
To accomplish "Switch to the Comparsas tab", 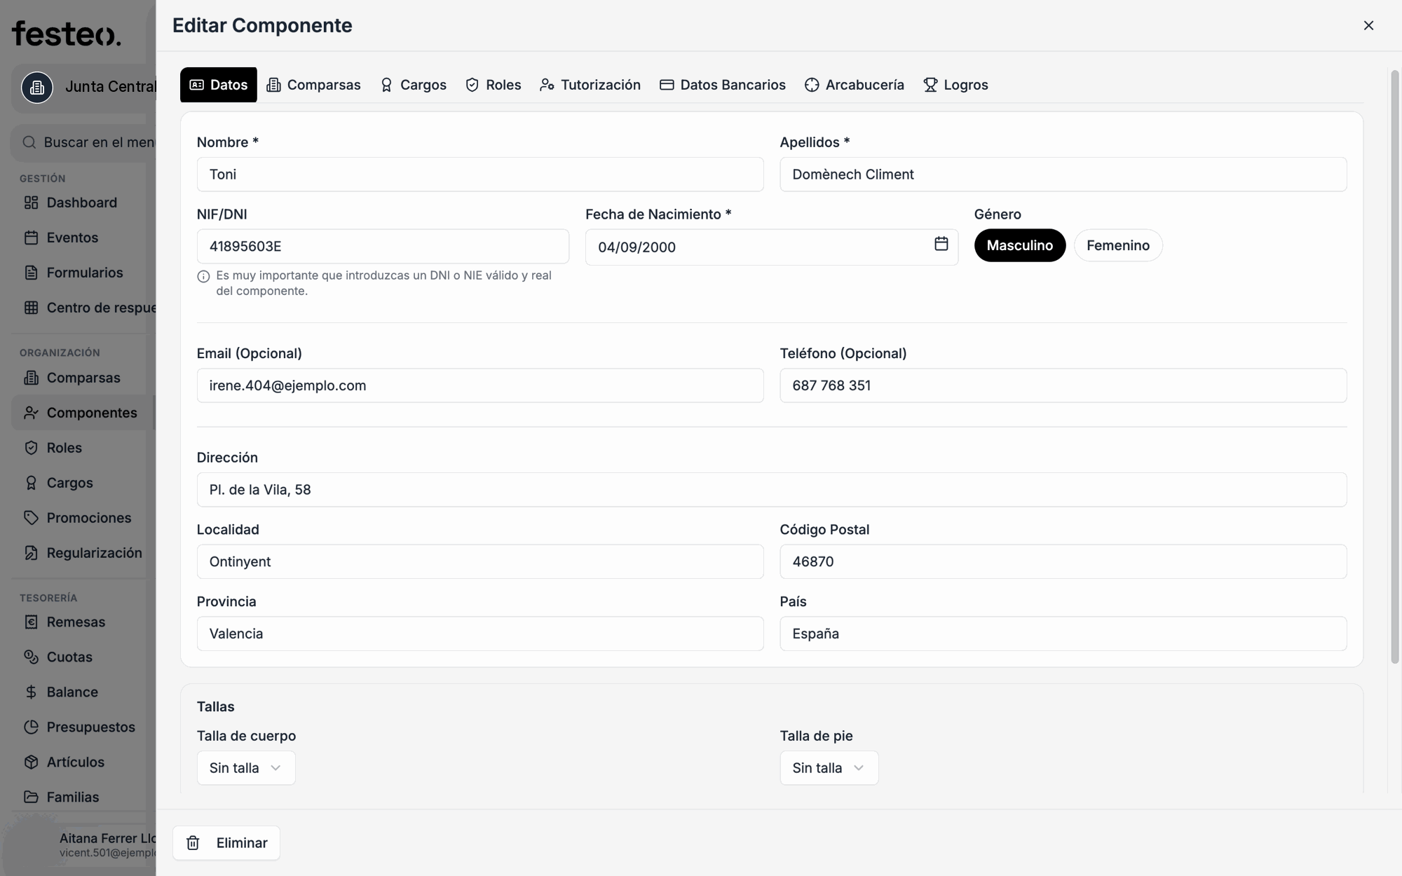I will (313, 85).
